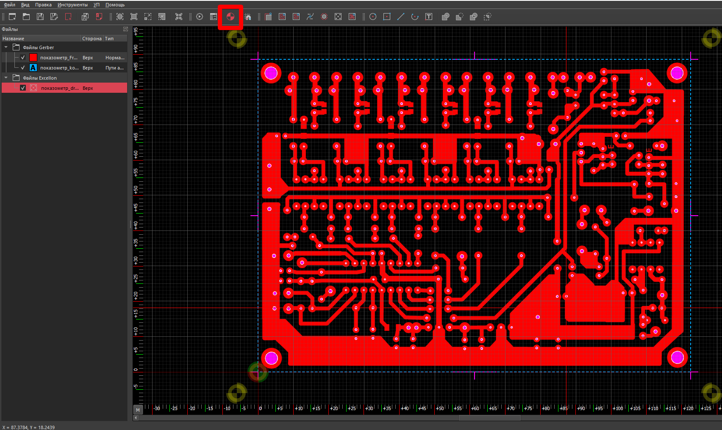Viewport: 722px width, 430px height.
Task: Select the draw arc tool
Action: pos(415,17)
